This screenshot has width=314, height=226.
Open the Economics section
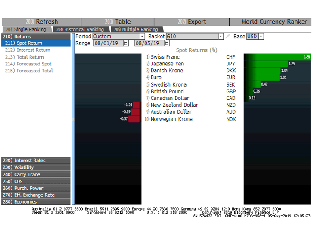click(x=35, y=202)
